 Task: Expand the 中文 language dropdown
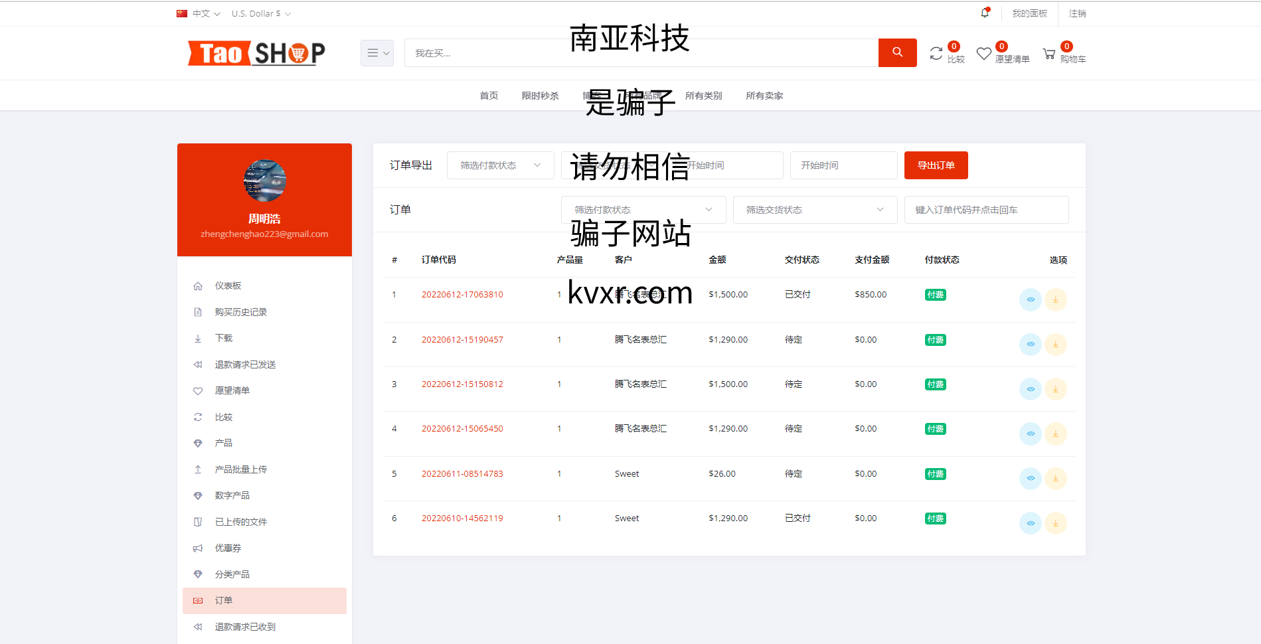(199, 13)
